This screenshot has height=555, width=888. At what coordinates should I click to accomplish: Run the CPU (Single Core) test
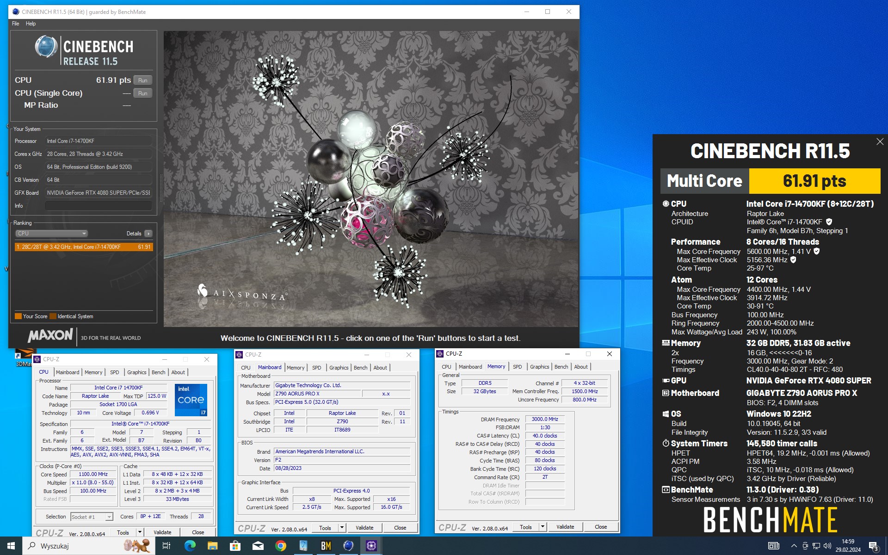pyautogui.click(x=142, y=93)
